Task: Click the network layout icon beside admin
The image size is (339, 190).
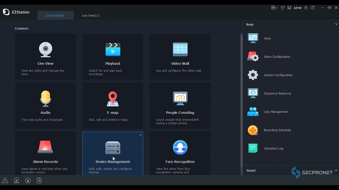Action: 289,8
